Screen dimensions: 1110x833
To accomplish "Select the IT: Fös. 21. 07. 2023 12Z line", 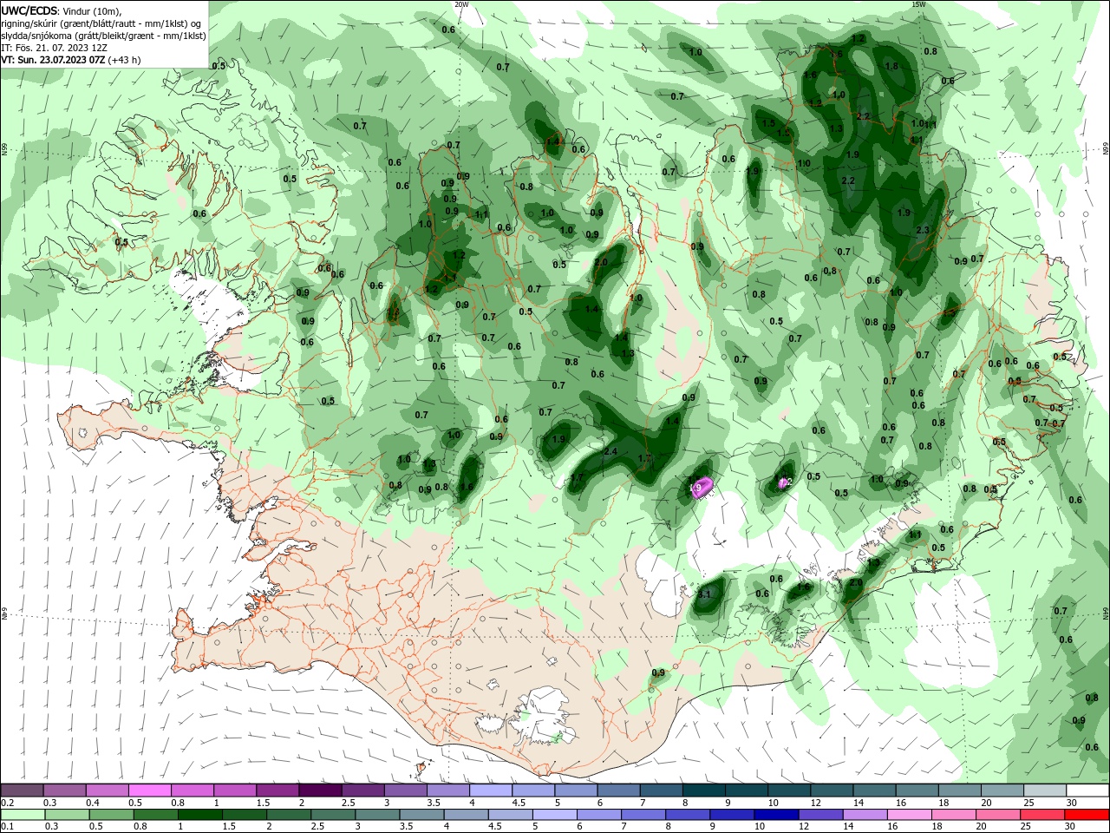I will [x=54, y=48].
